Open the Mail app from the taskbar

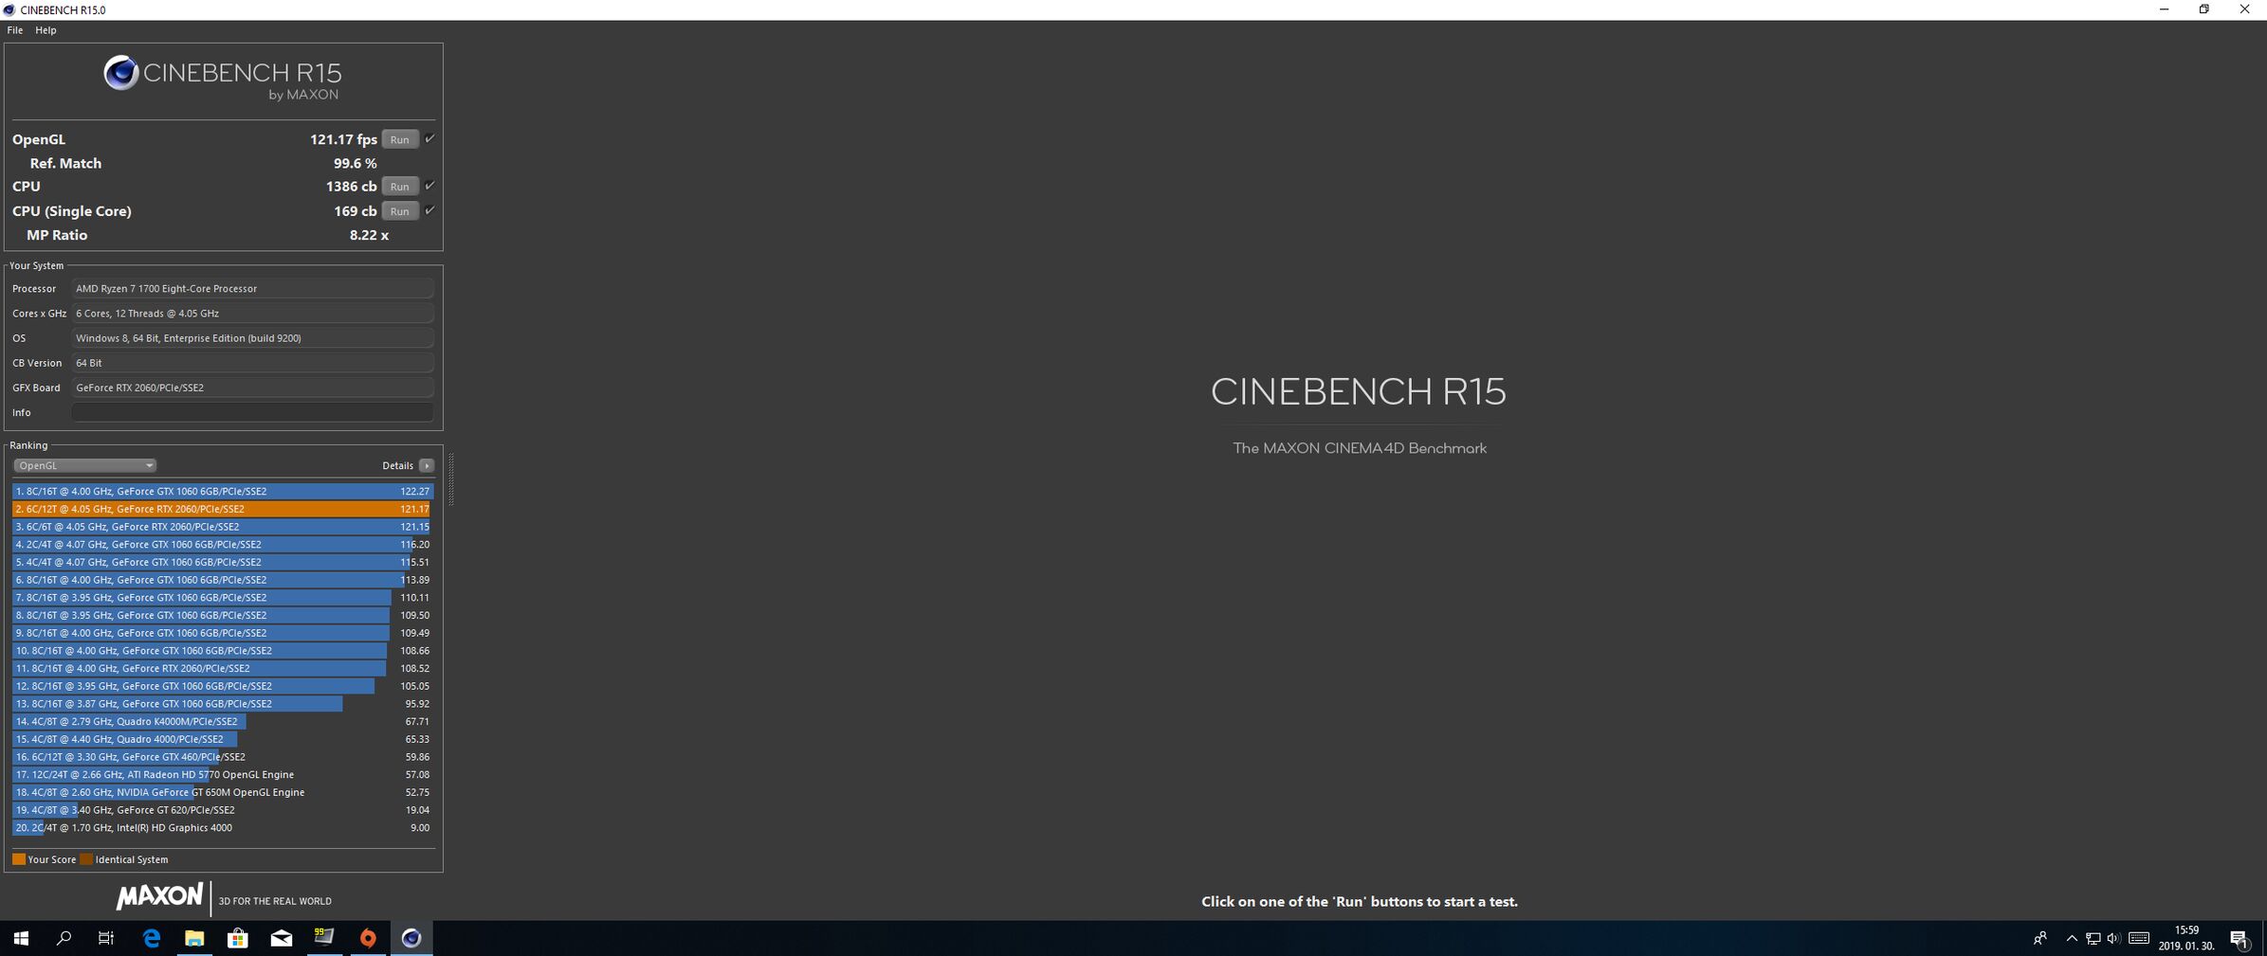click(282, 938)
